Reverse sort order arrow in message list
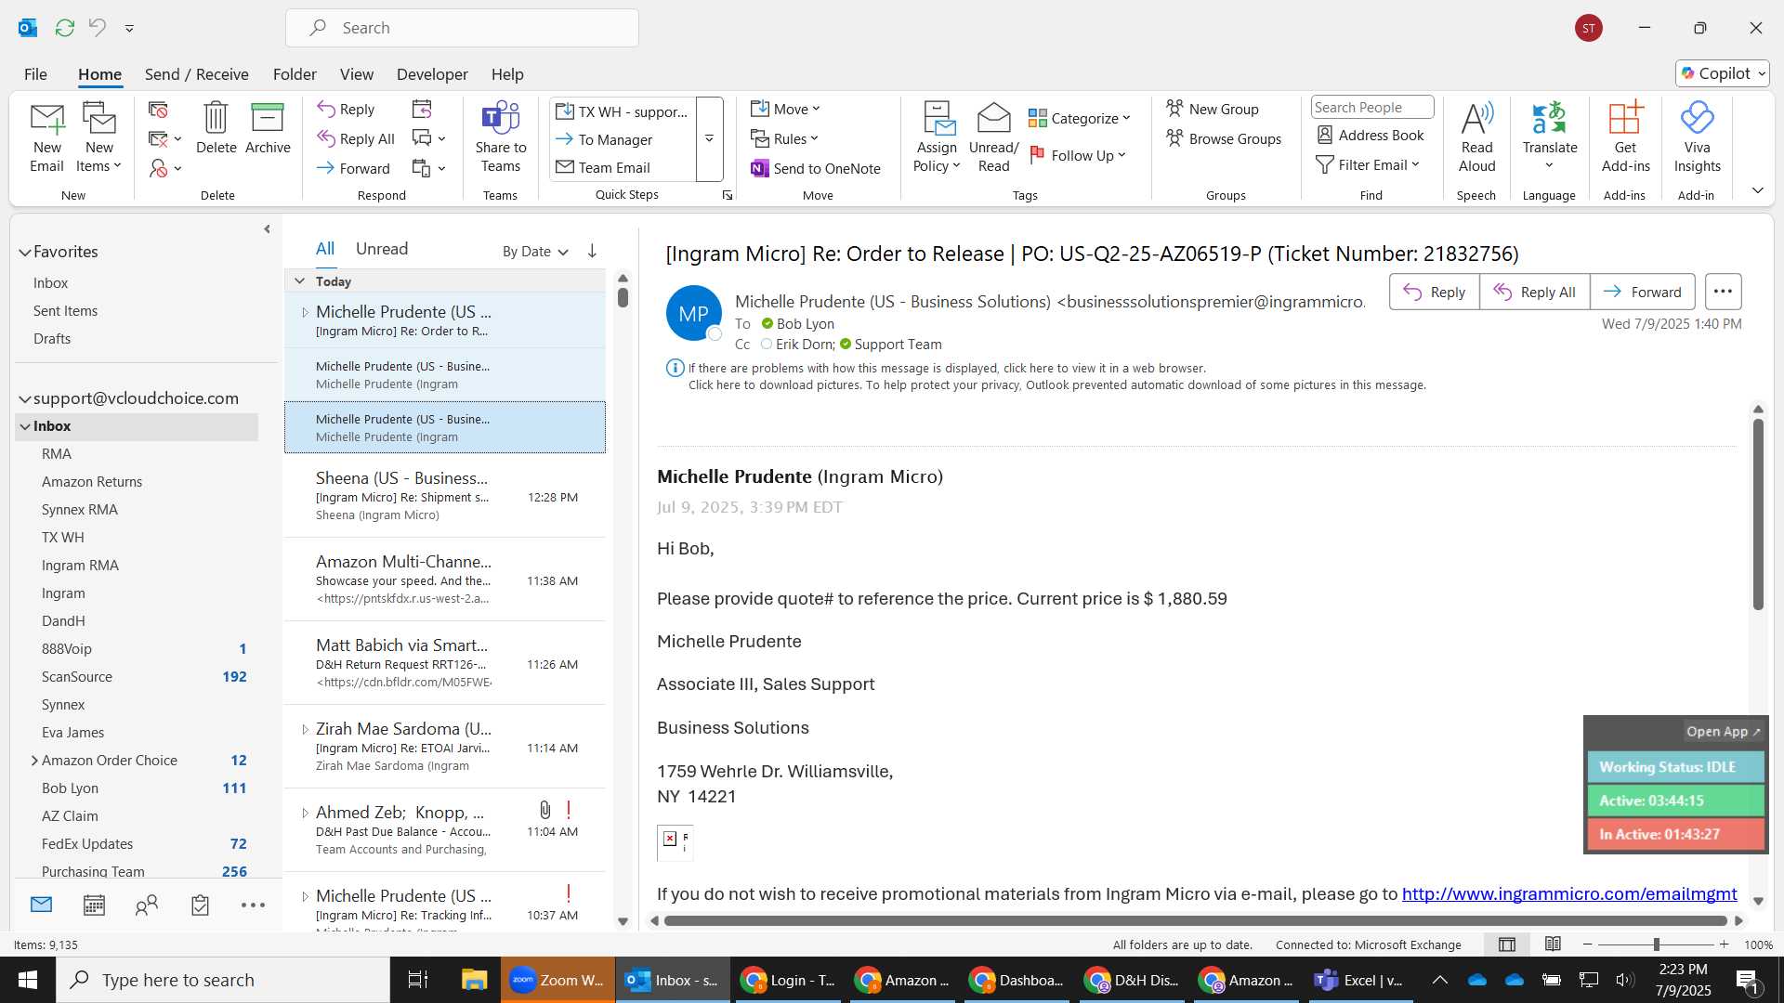Screen dimensions: 1784x1003 click(592, 251)
